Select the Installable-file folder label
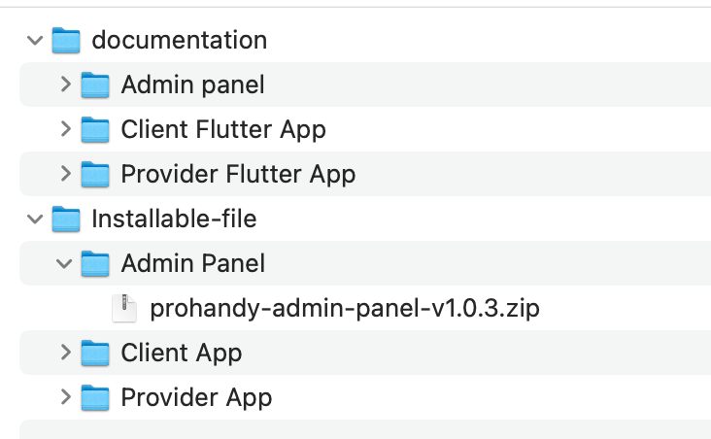This screenshot has height=439, width=711. coord(174,219)
